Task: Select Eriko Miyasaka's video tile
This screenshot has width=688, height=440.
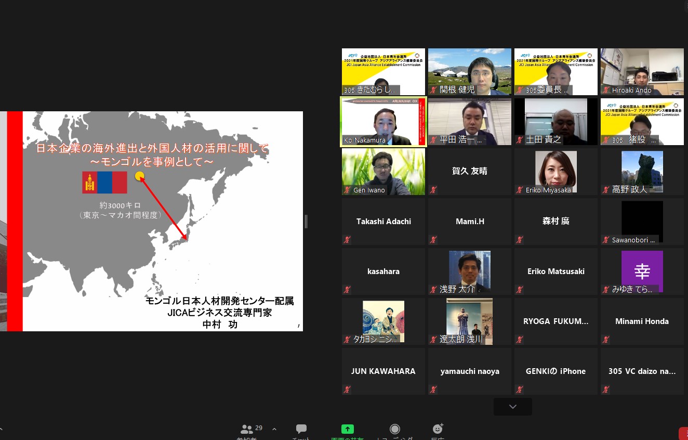Action: [x=555, y=172]
